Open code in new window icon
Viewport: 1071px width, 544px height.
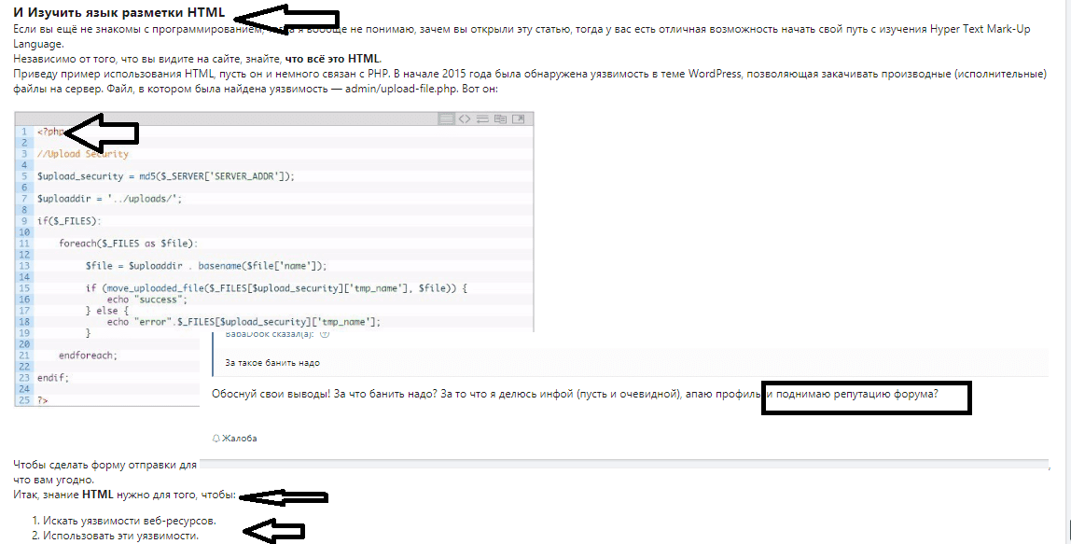(519, 119)
